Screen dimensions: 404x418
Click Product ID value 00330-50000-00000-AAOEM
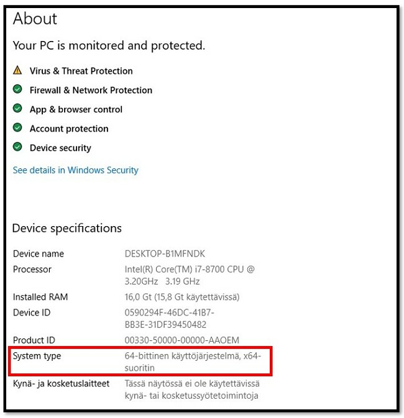pos(181,340)
